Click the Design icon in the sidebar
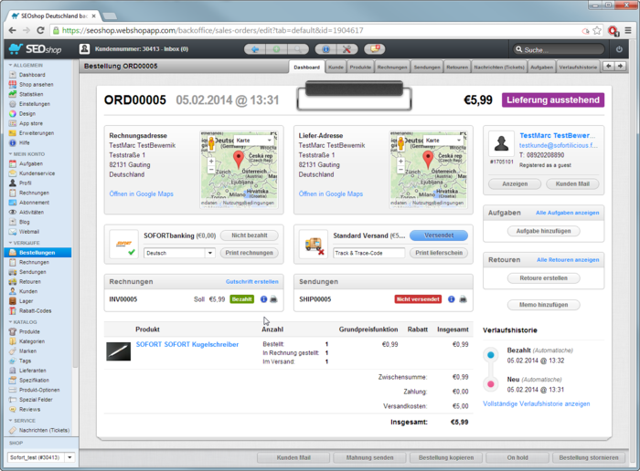The height and width of the screenshot is (471, 640). click(13, 114)
